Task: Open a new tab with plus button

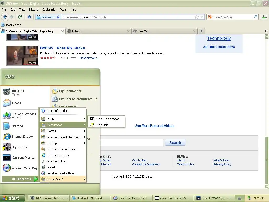Action: 201,31
